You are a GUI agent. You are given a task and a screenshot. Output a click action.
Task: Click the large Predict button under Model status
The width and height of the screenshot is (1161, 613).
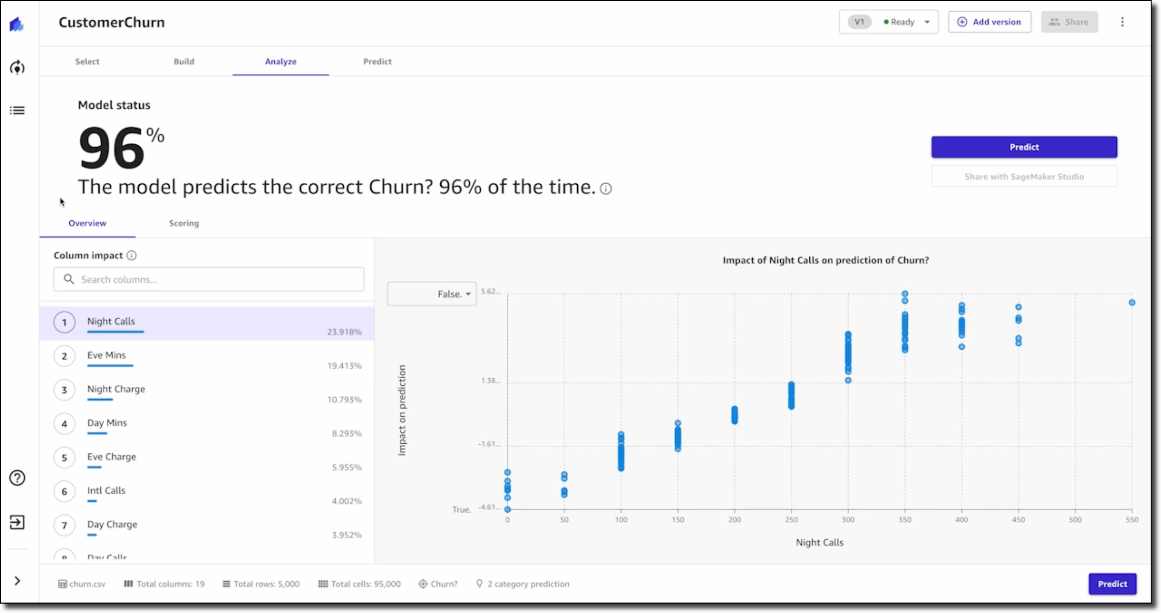tap(1024, 147)
